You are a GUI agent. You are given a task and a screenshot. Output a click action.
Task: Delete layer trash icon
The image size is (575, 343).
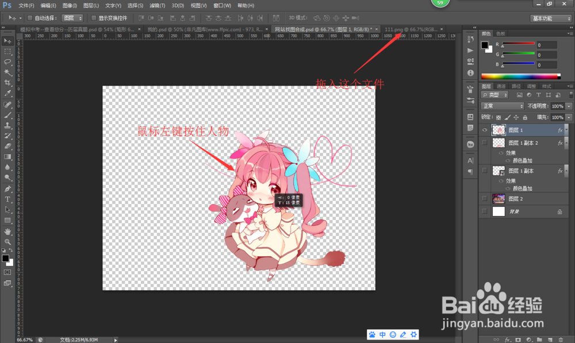[x=561, y=340]
